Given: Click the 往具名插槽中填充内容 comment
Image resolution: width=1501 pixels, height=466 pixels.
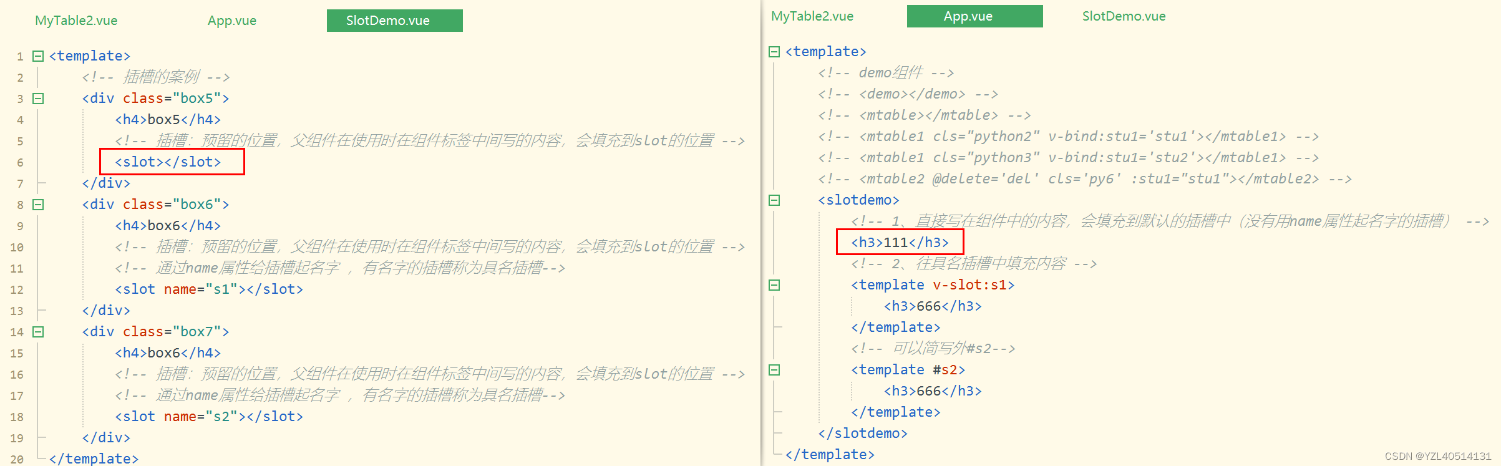Looking at the screenshot, I should coord(974,264).
